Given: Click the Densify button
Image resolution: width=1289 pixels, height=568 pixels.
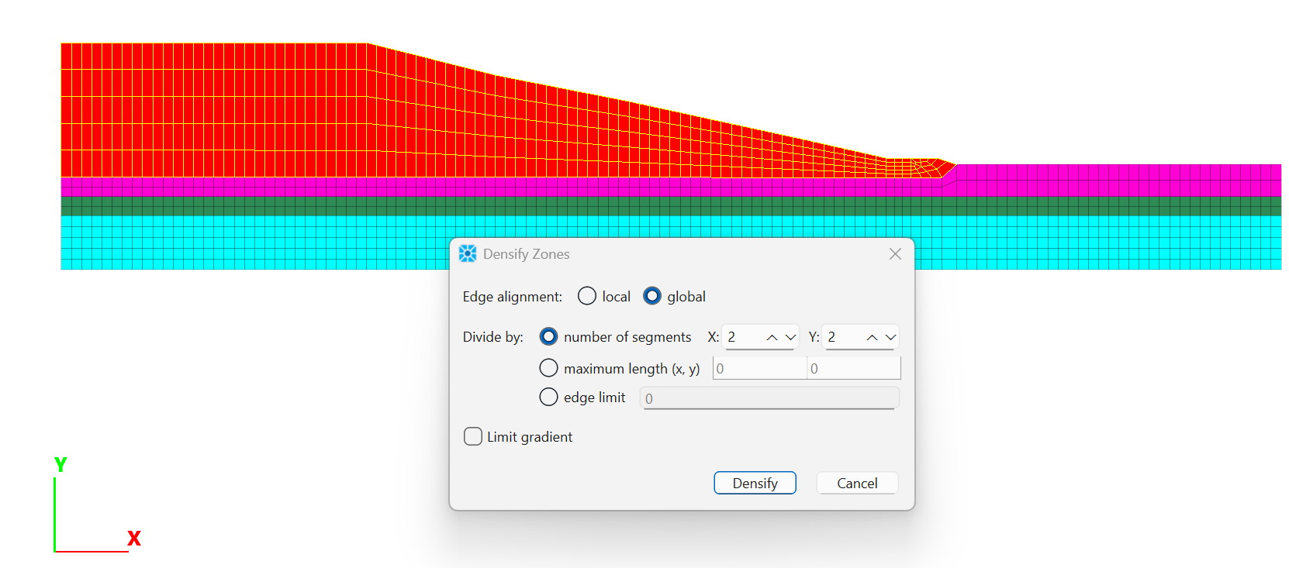Looking at the screenshot, I should point(755,483).
